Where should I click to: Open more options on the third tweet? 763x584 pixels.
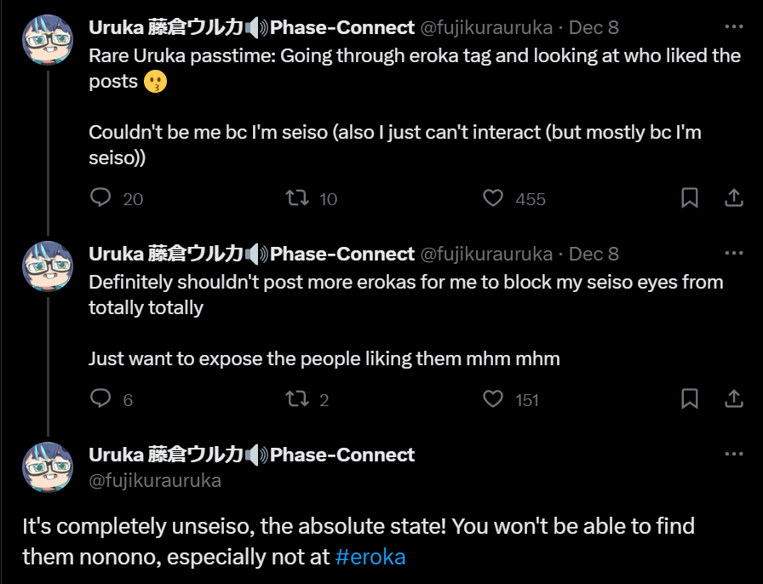point(733,454)
